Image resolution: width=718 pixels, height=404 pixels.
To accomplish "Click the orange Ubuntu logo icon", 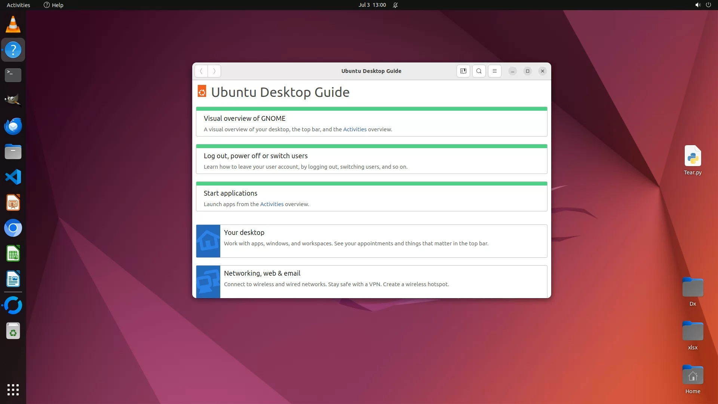I will [x=202, y=92].
